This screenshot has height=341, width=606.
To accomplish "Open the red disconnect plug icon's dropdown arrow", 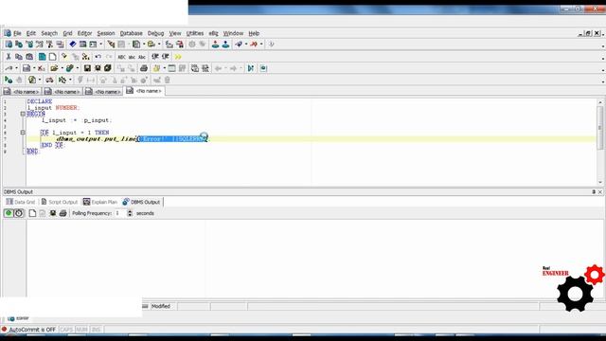I will point(261,45).
